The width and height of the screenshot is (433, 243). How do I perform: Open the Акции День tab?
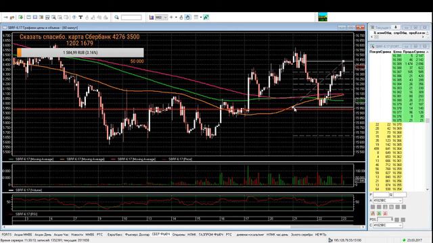[x=43, y=235]
